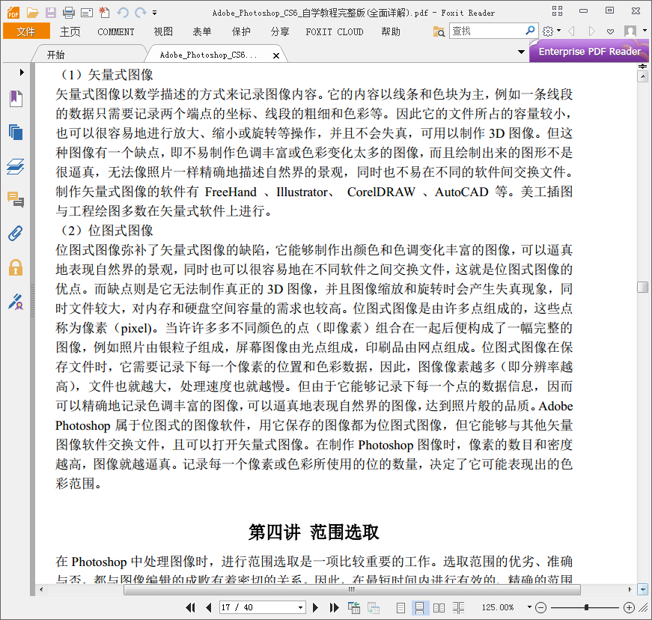Click the zoom out minus button
The height and width of the screenshot is (620, 652).
[x=540, y=607]
